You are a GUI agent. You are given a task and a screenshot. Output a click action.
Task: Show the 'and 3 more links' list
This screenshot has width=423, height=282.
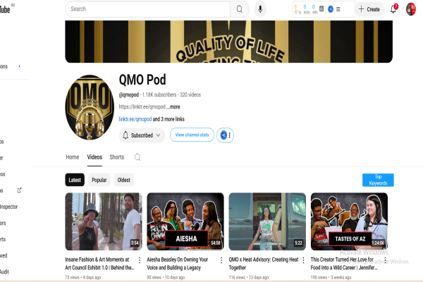(168, 119)
